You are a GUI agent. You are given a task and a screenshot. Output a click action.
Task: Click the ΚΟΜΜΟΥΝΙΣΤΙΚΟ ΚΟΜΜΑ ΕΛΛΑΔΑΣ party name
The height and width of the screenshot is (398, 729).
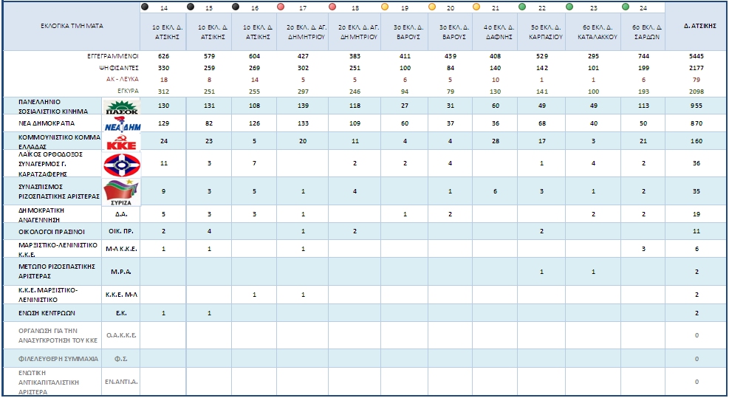(x=59, y=142)
